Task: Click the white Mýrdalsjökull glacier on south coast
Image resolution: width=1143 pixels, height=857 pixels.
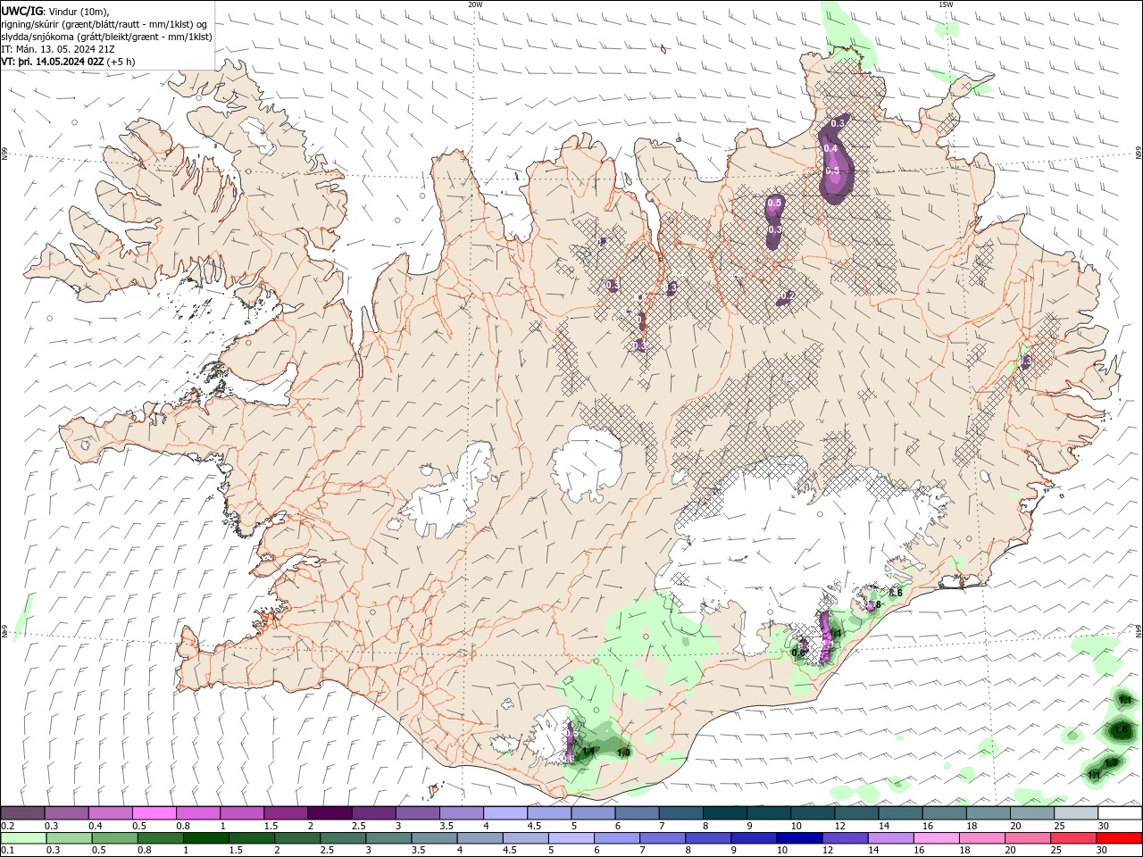Action: pyautogui.click(x=549, y=736)
